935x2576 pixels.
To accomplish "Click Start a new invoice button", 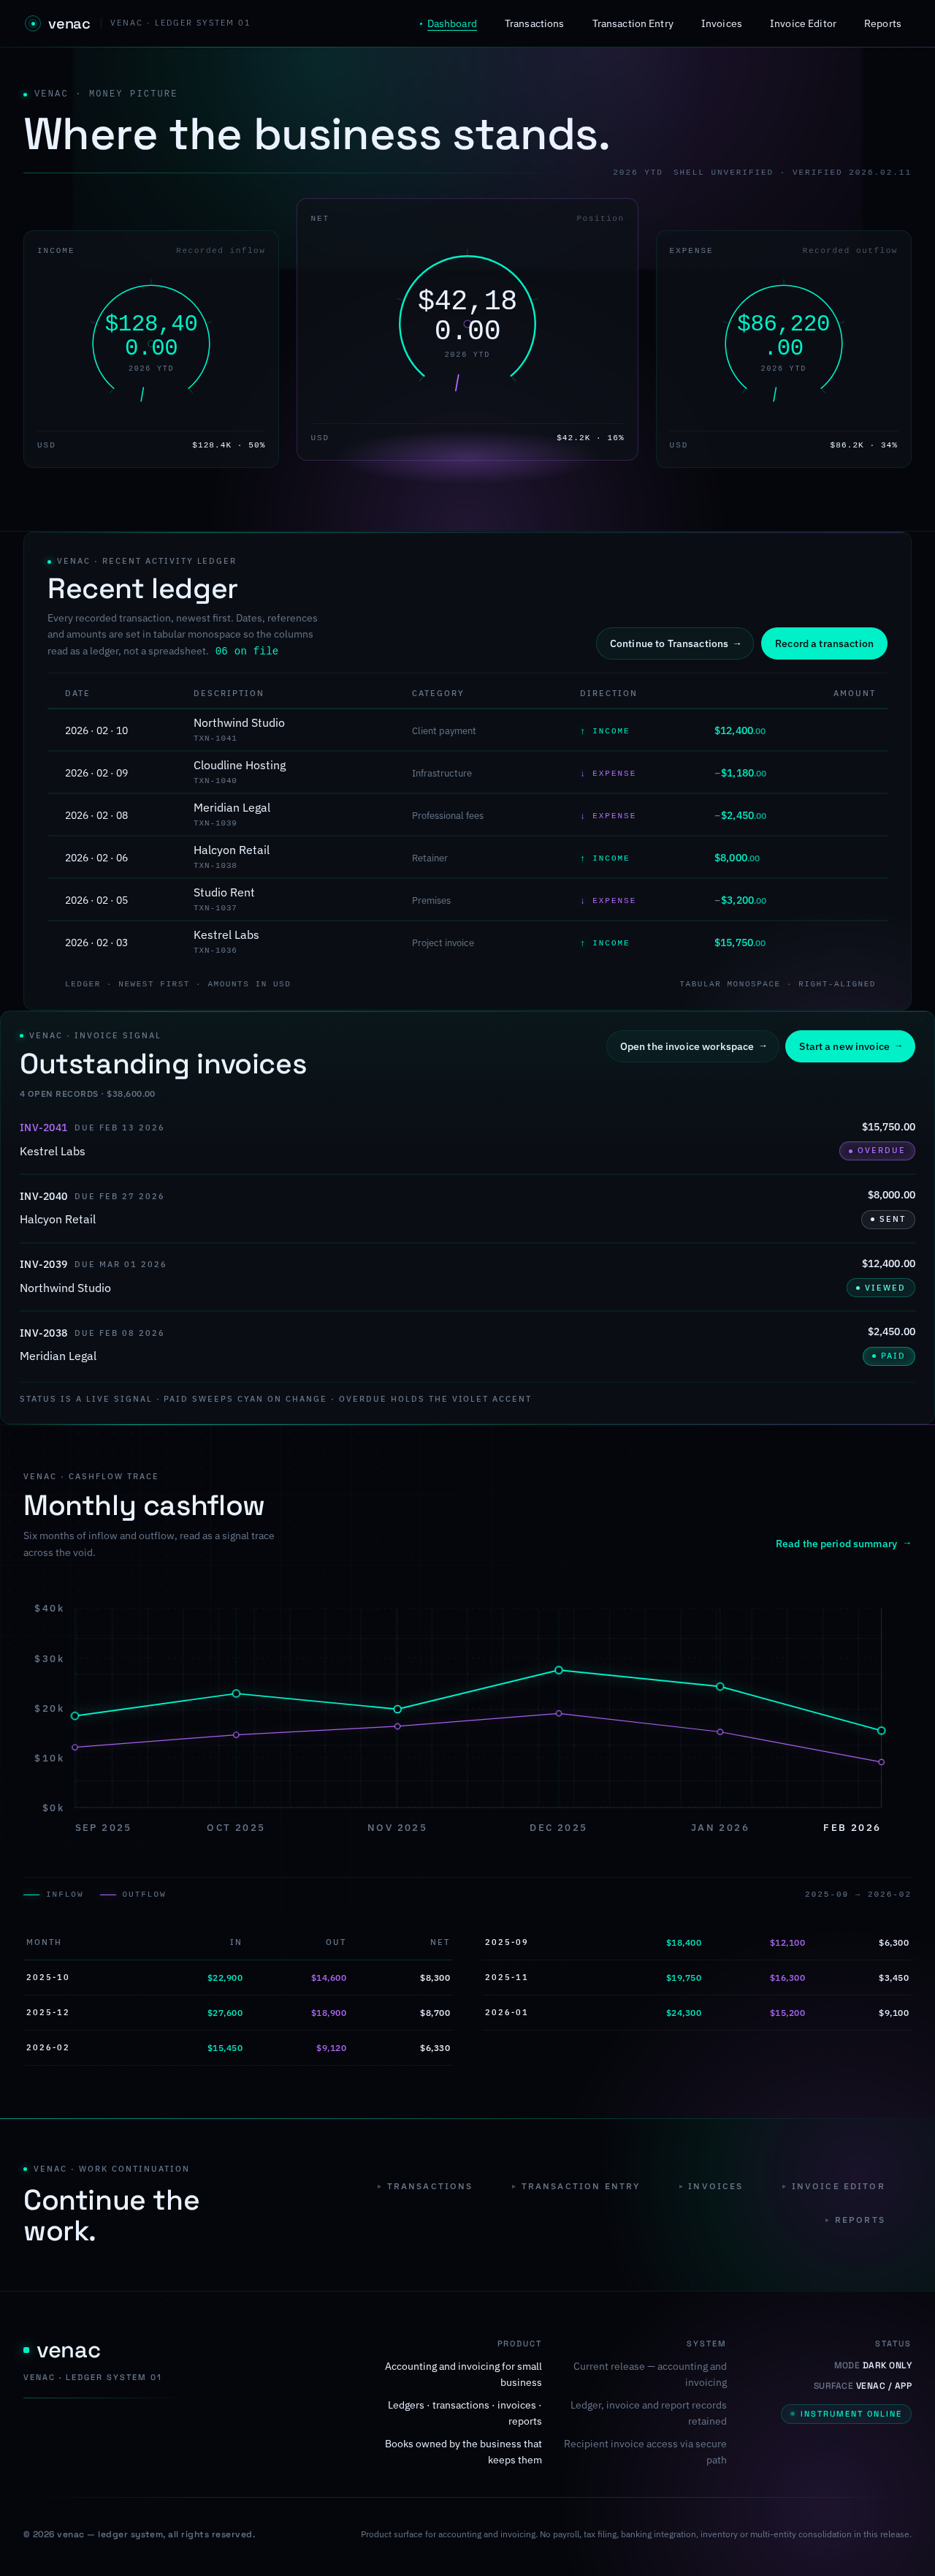I will 850,1046.
